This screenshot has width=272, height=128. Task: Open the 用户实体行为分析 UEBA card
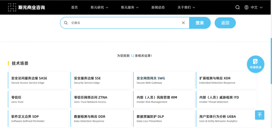[x=226, y=118]
